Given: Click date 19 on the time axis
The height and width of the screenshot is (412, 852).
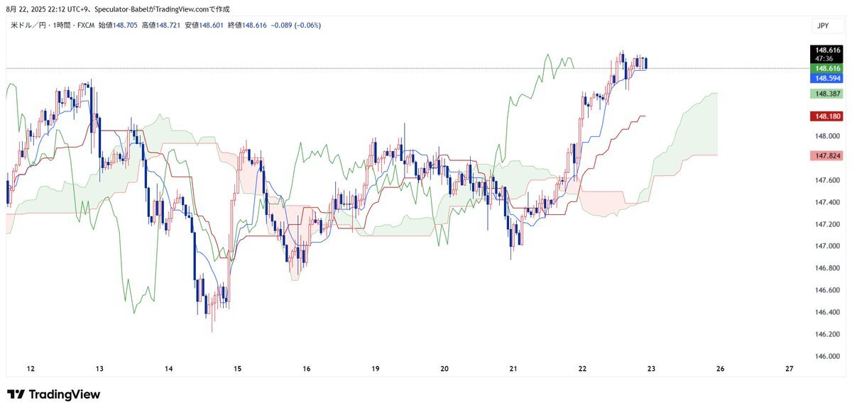Looking at the screenshot, I should (x=376, y=369).
